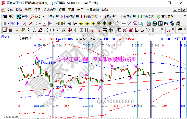This screenshot has height=119, width=187.
Task: Toggle the boxed red pattern toolbar button
Action: (44, 23)
